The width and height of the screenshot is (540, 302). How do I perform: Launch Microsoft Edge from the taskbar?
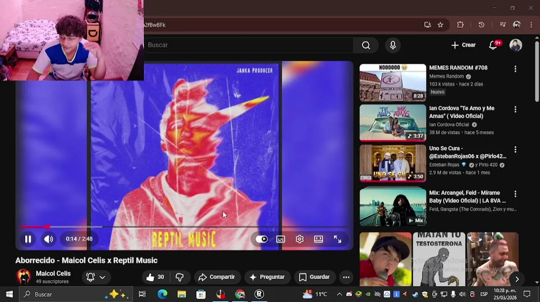tap(162, 294)
